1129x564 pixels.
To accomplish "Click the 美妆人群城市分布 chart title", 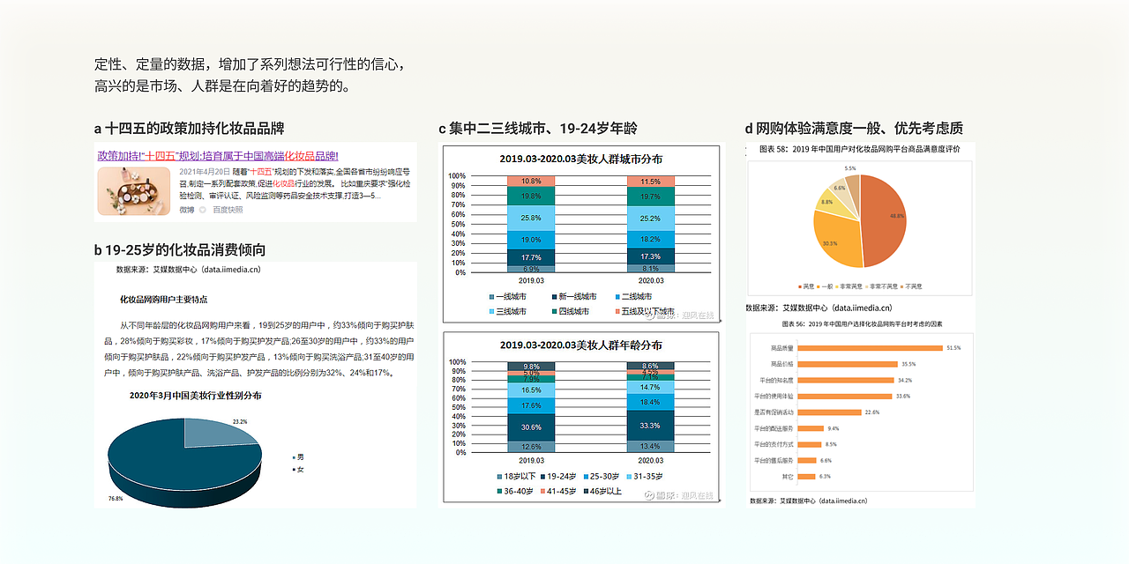I will click(581, 159).
